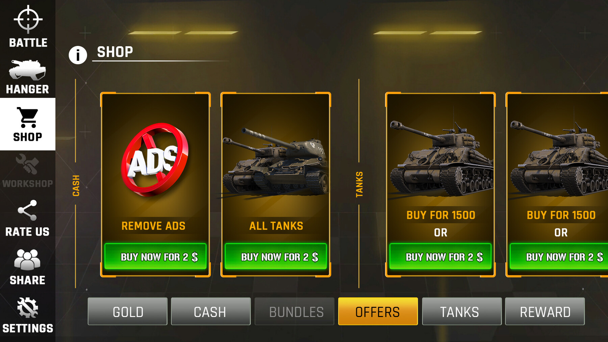The width and height of the screenshot is (608, 342).
Task: Switch to the Gold tab
Action: (128, 311)
